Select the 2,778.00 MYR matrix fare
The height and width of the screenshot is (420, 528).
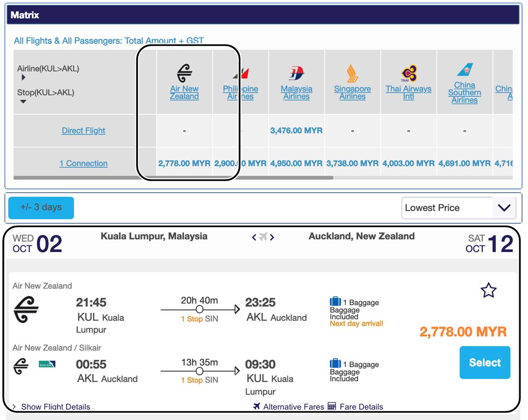184,163
